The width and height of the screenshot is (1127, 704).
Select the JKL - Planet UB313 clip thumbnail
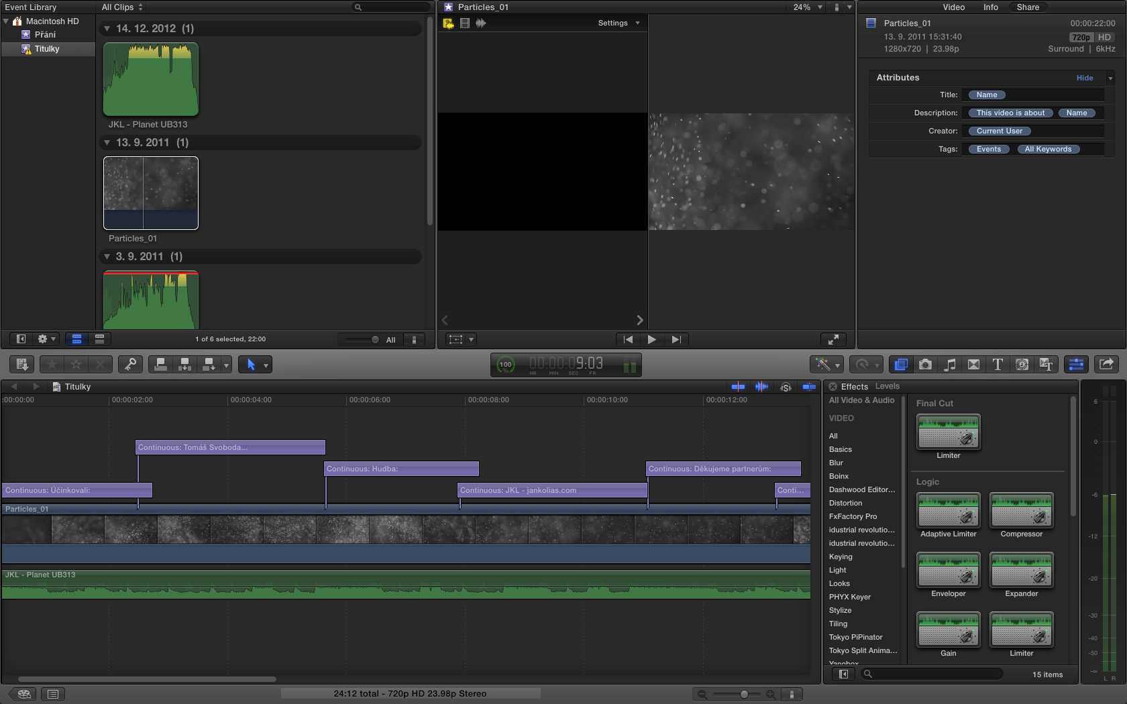pos(151,79)
